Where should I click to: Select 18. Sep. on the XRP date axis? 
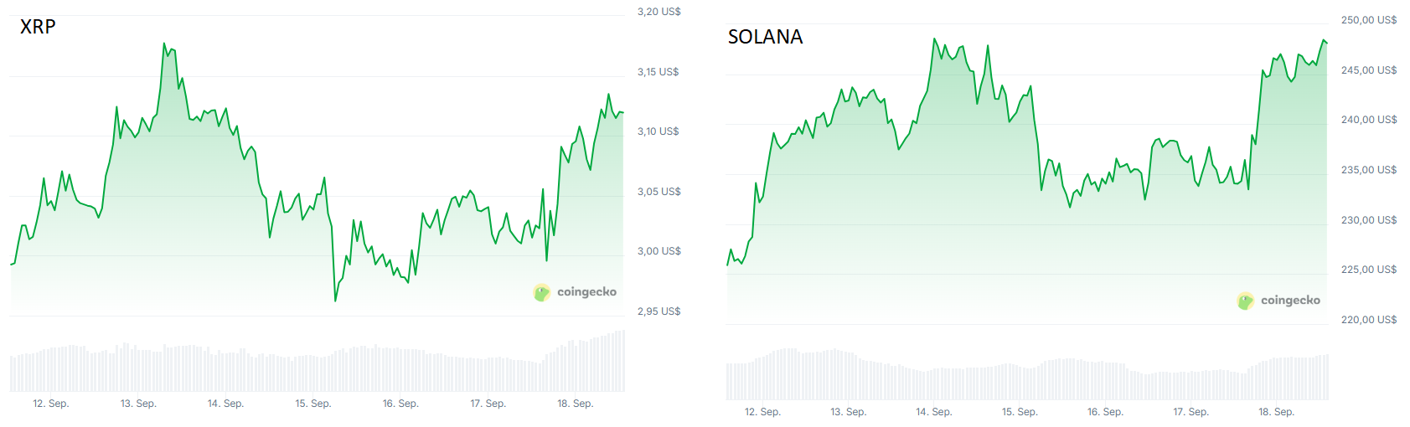click(576, 404)
